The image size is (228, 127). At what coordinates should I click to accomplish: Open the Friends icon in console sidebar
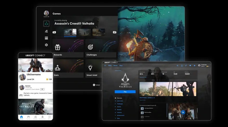click(x=46, y=31)
